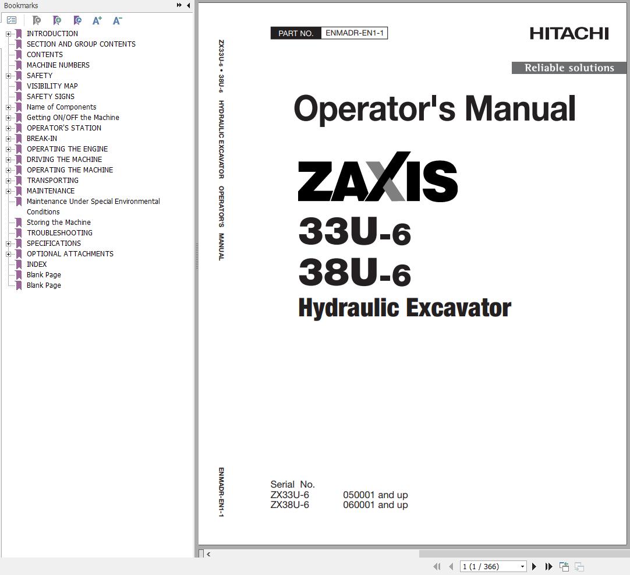
Task: Go to MAINTENANCE bookmark
Action: [x=51, y=191]
